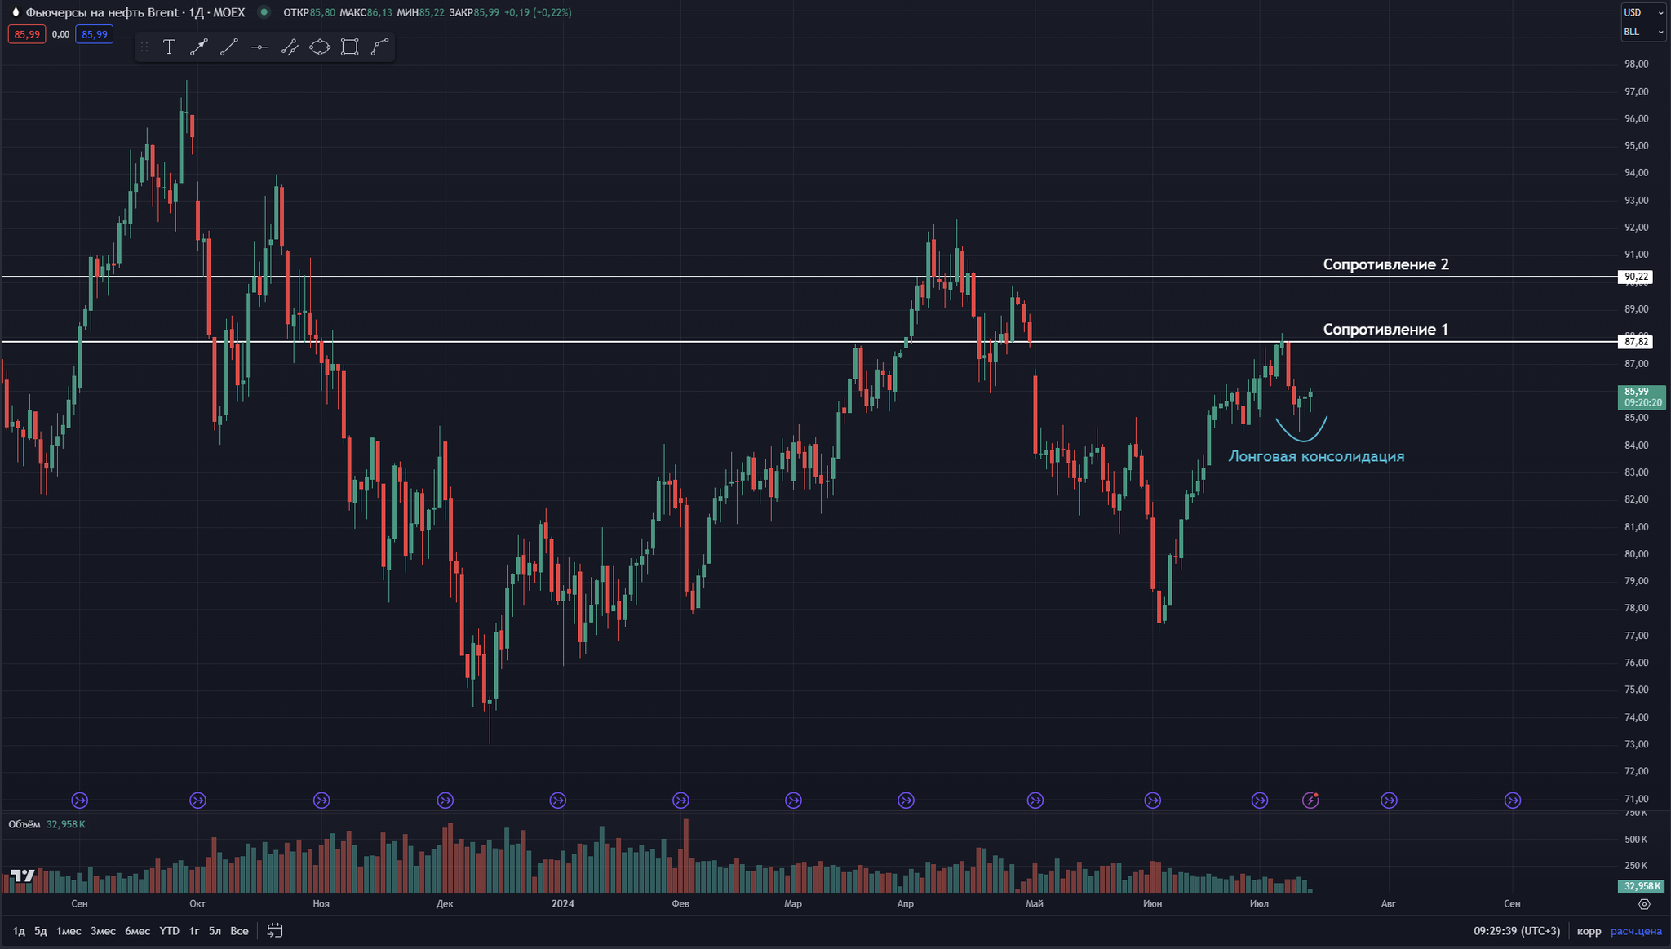This screenshot has height=949, width=1671.
Task: Click contract switch marker above 2024
Action: [x=557, y=800]
